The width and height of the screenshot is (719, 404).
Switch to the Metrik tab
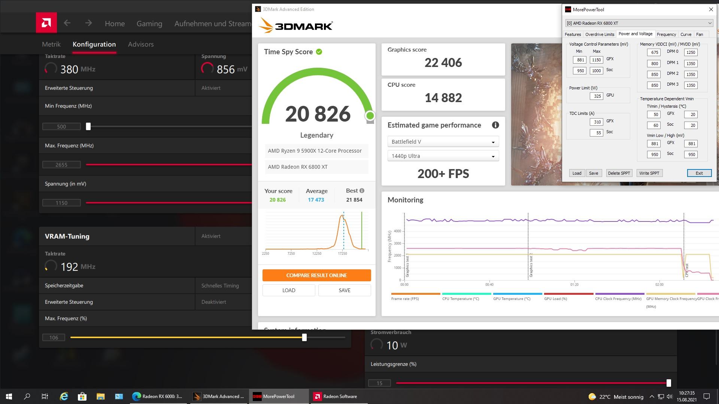[51, 44]
